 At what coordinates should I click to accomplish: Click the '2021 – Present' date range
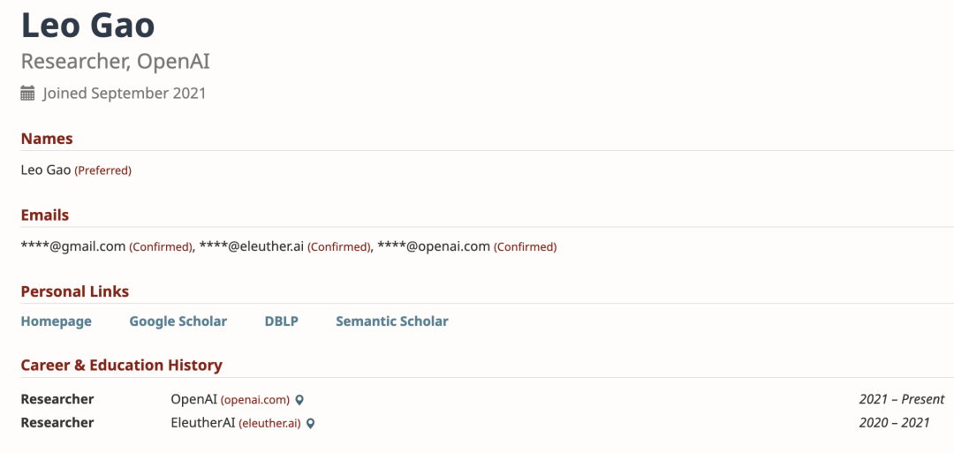(901, 399)
